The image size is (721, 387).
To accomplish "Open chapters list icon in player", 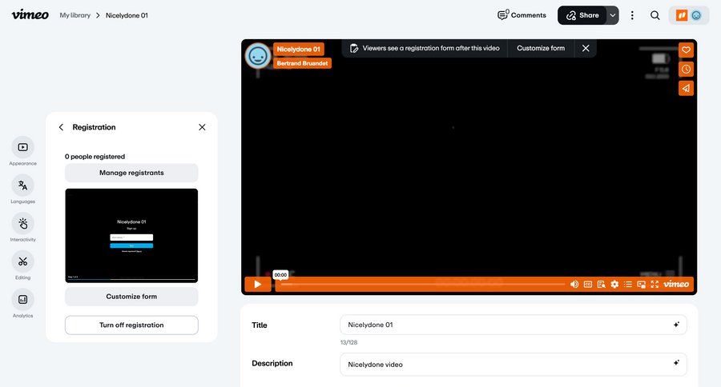I will [x=627, y=284].
